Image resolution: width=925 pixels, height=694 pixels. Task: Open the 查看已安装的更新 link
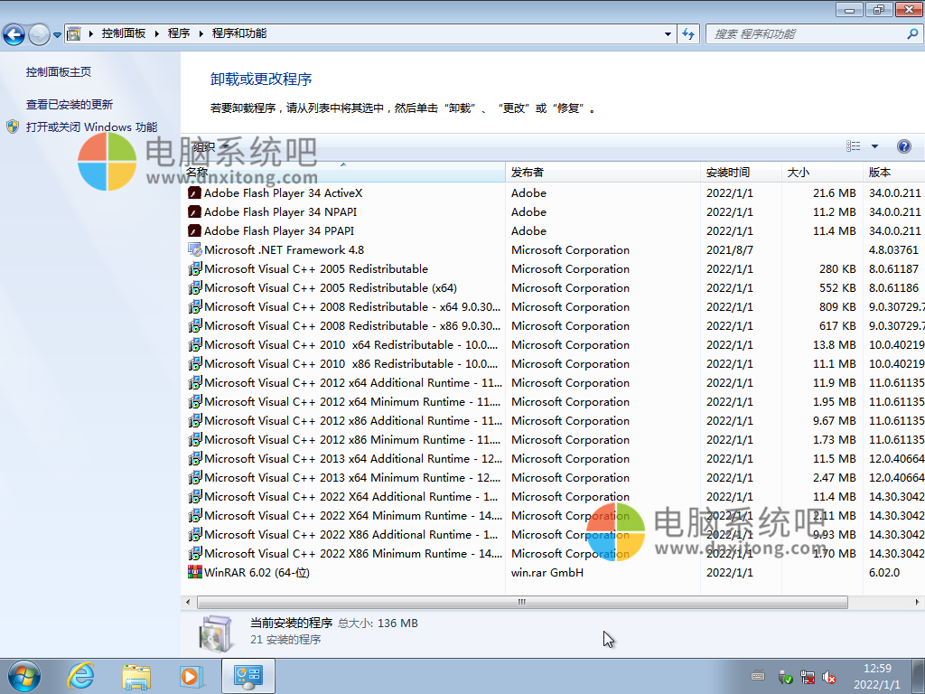point(70,105)
